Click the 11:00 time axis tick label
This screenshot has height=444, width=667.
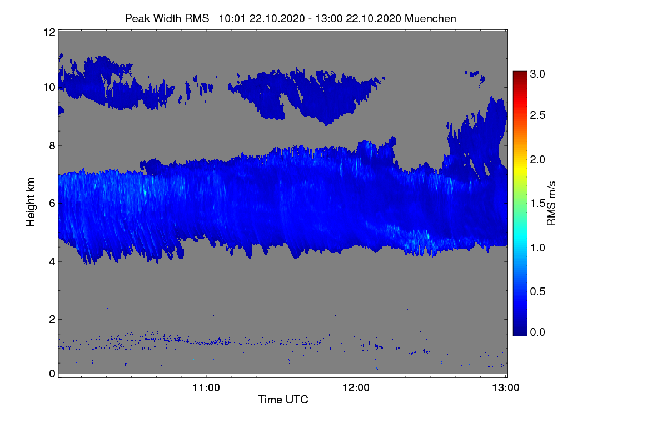click(x=206, y=387)
